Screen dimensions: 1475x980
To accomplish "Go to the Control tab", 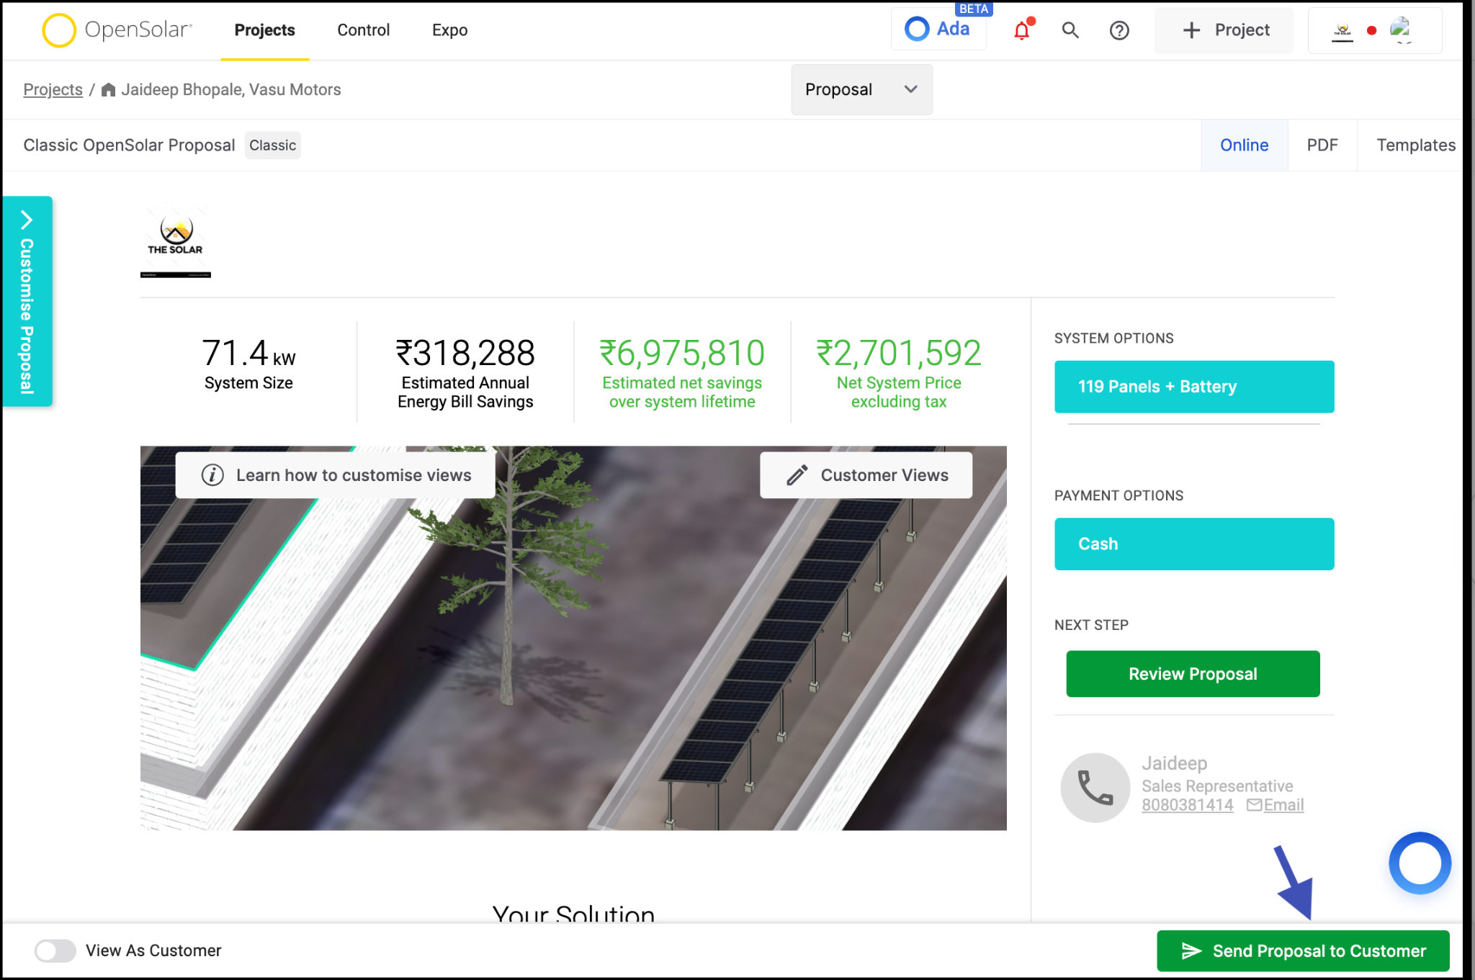I will tap(364, 30).
